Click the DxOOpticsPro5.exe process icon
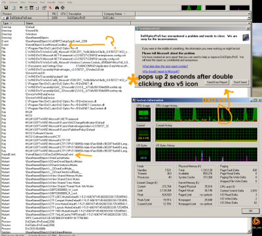 pyautogui.click(x=7, y=18)
